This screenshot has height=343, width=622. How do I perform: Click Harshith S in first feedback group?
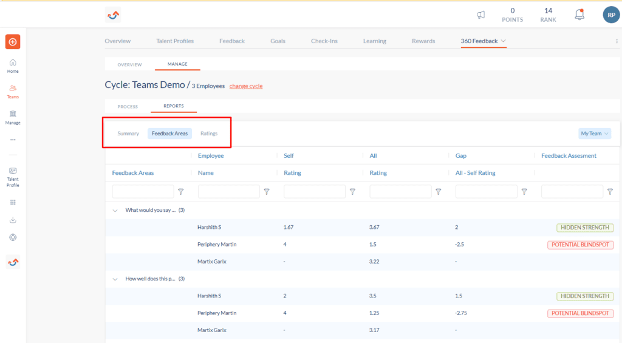[x=210, y=227]
